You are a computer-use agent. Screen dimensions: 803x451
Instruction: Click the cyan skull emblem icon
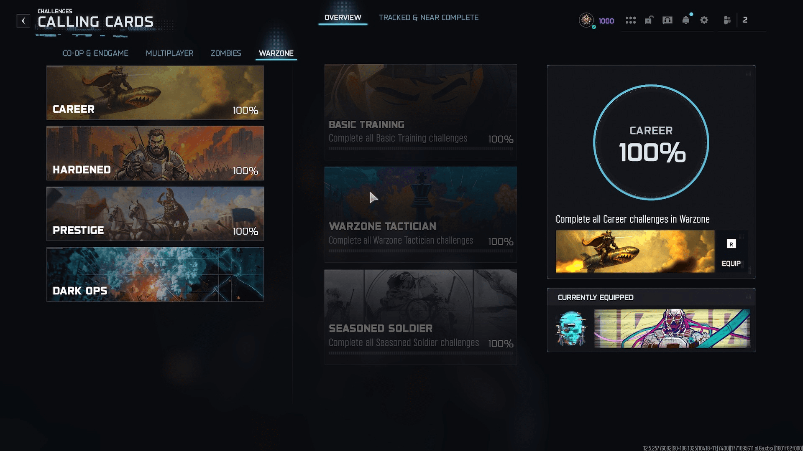click(571, 329)
